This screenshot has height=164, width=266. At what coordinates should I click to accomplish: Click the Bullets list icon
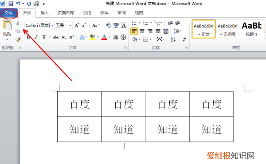click(x=134, y=23)
